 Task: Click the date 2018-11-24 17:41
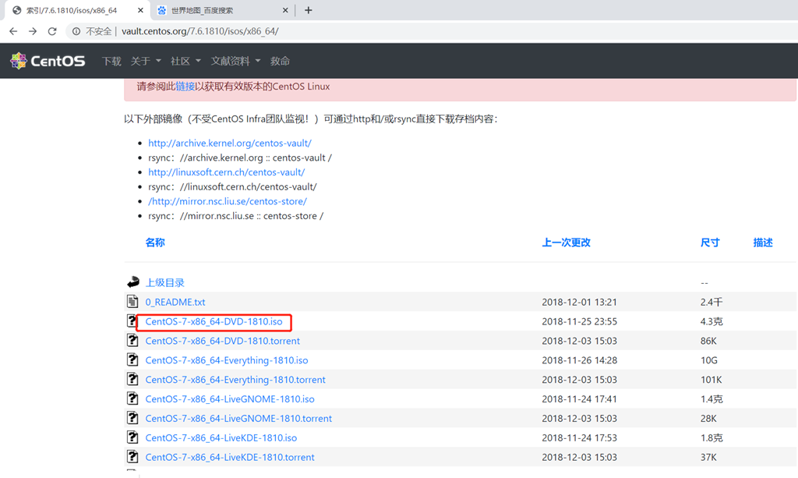click(579, 399)
